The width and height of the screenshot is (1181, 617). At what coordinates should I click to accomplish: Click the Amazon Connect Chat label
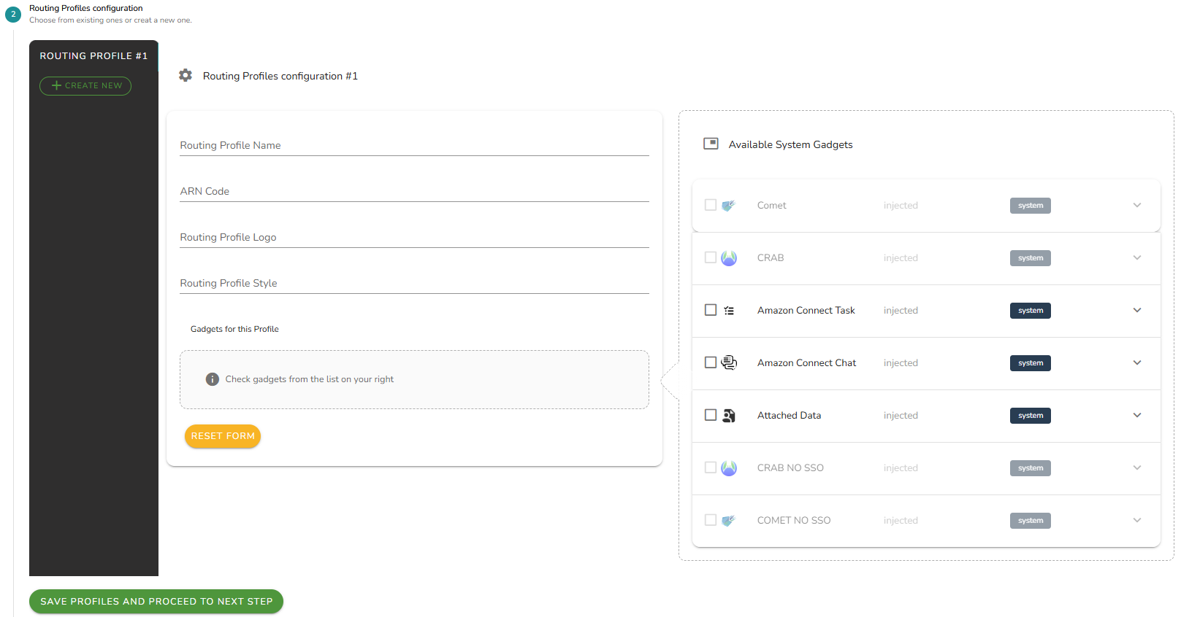pos(806,362)
